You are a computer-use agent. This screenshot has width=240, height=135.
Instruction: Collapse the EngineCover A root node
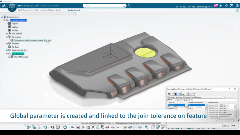coord(2,17)
